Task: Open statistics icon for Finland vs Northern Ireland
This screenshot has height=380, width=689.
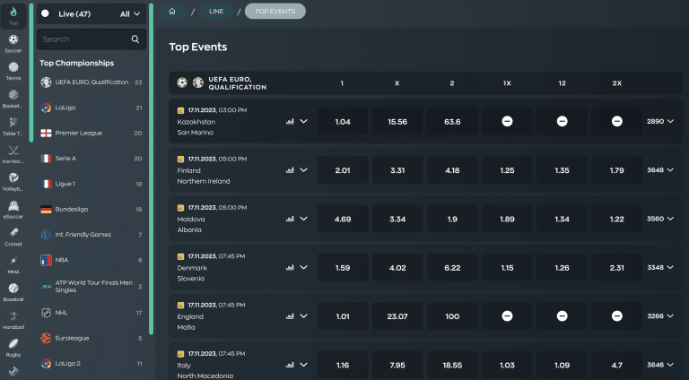Action: coord(290,170)
